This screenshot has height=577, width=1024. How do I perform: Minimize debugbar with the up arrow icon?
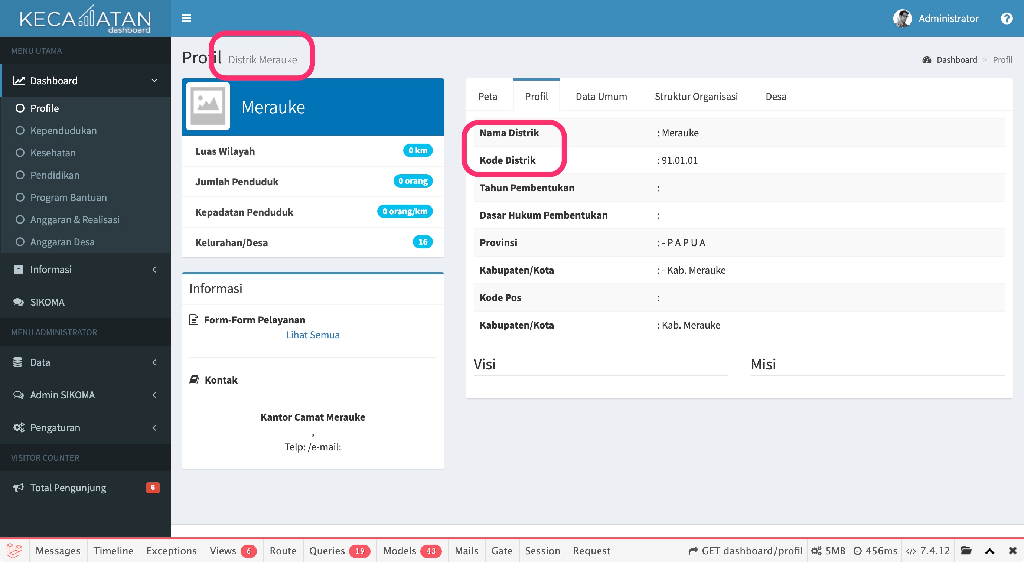[990, 551]
